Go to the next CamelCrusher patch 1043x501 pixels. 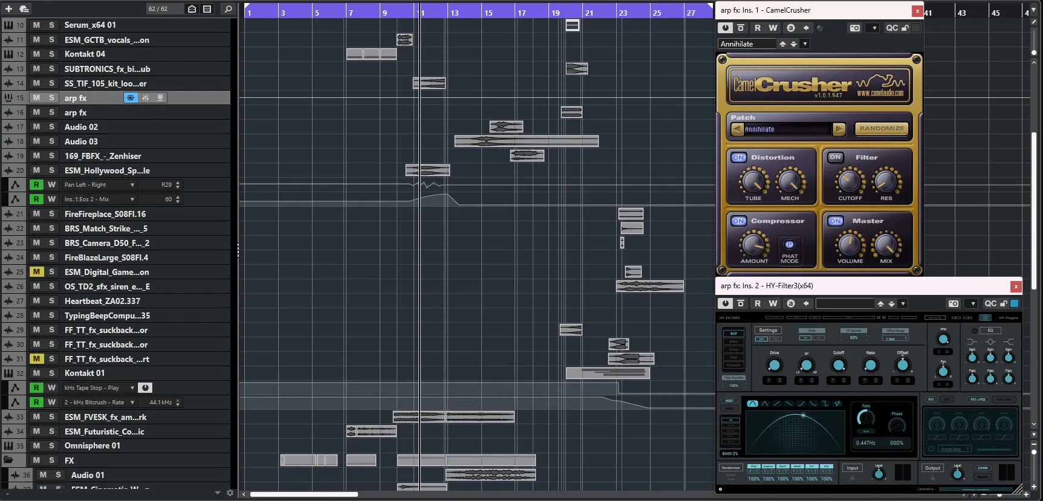pyautogui.click(x=839, y=129)
